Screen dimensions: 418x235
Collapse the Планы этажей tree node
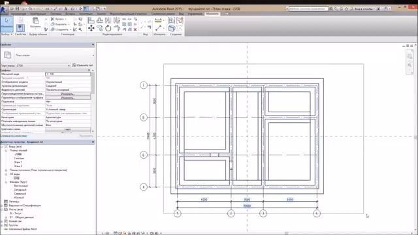pyautogui.click(x=6, y=151)
